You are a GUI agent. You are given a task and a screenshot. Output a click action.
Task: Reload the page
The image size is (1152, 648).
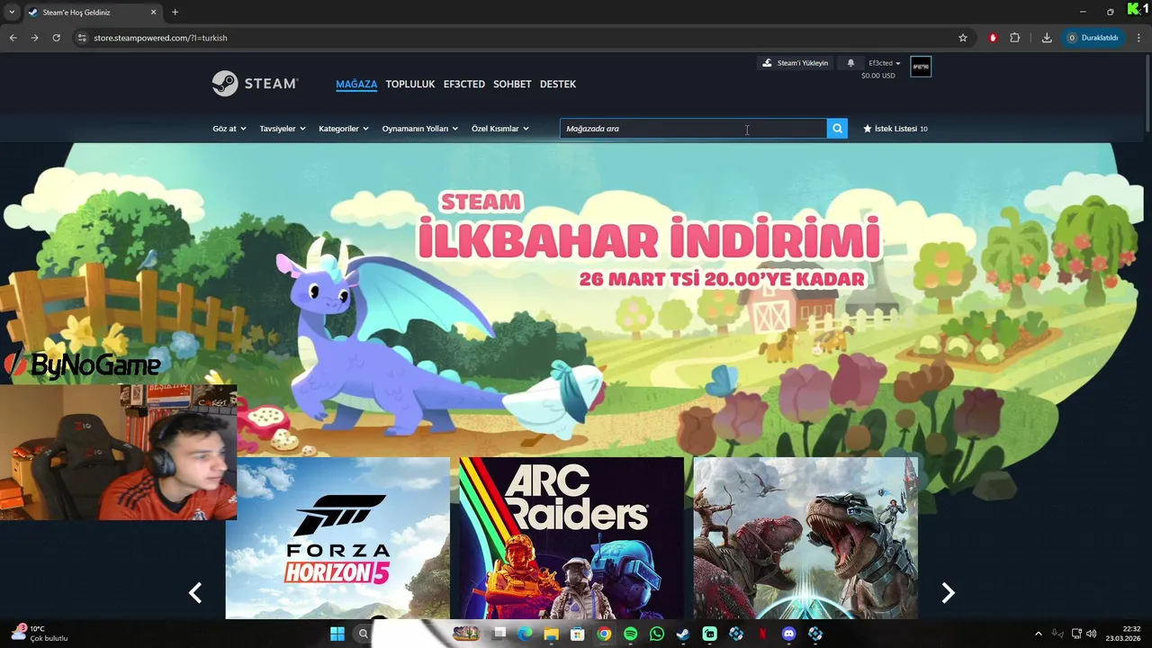point(56,38)
